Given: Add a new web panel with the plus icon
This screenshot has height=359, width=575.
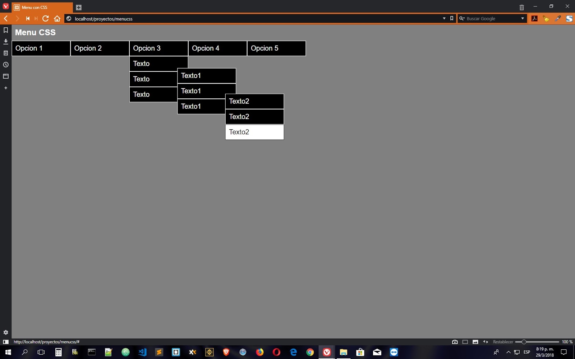Looking at the screenshot, I should pyautogui.click(x=5, y=88).
